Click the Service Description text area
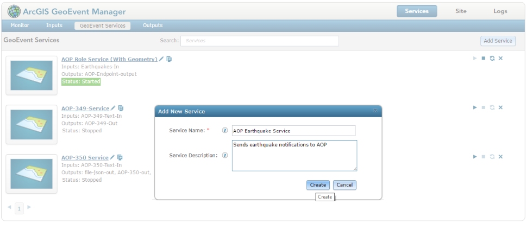 coord(295,156)
